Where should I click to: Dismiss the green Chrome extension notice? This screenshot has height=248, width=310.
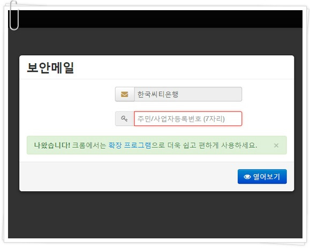pos(276,146)
